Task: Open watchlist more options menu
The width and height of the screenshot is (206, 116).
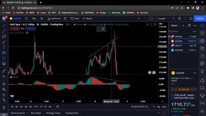Action: [195, 25]
